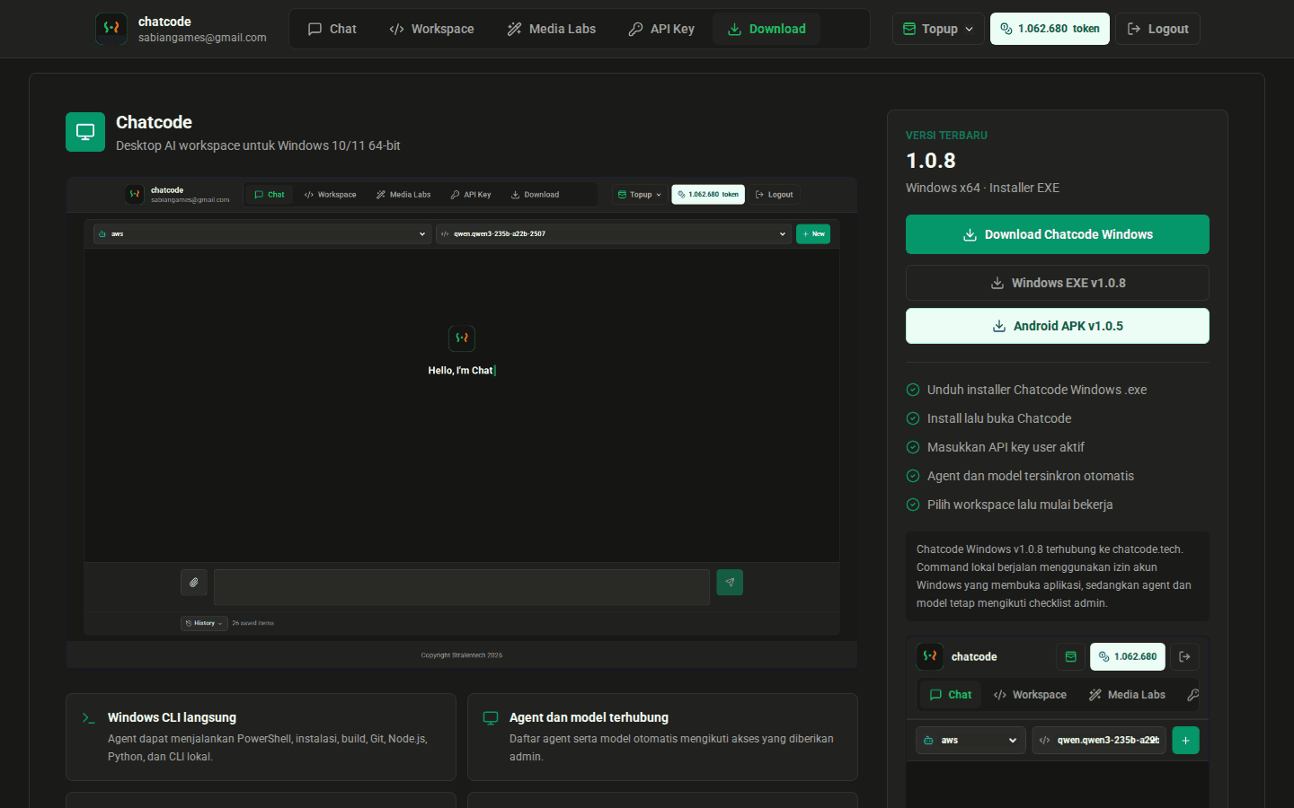Click the green New button in the large screenshot
This screenshot has width=1294, height=808.
coord(813,234)
